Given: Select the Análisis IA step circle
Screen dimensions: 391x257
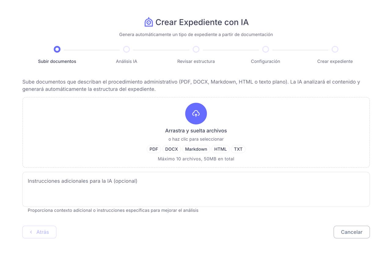Looking at the screenshot, I should 126,49.
